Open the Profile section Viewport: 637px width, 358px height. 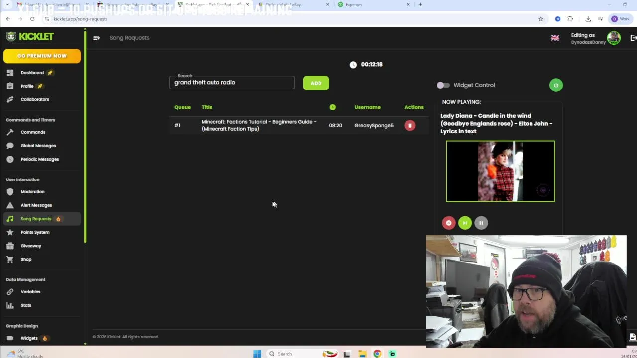(27, 86)
